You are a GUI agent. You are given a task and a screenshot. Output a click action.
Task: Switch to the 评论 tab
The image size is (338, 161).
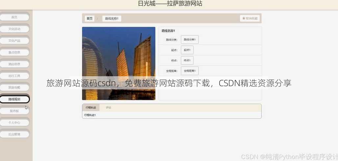(x=109, y=107)
